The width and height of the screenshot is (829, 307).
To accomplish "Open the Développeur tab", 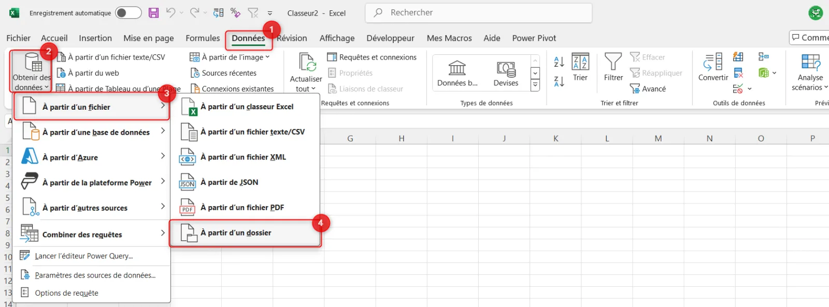I will pyautogui.click(x=390, y=38).
